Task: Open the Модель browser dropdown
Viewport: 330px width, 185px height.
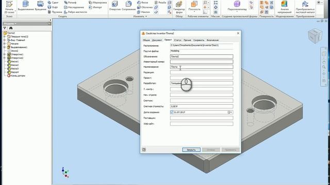Action: (10, 24)
